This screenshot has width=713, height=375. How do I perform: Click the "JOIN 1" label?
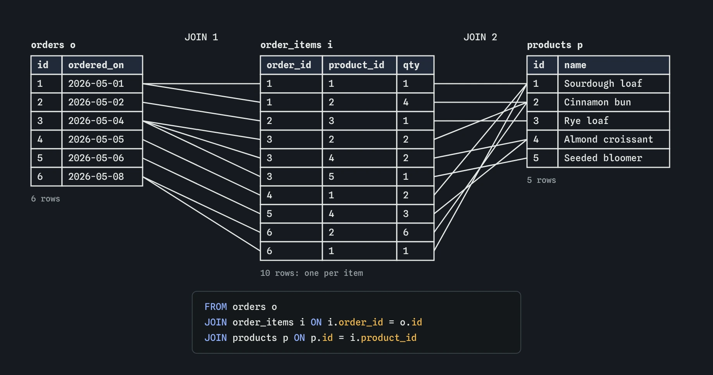pos(201,37)
